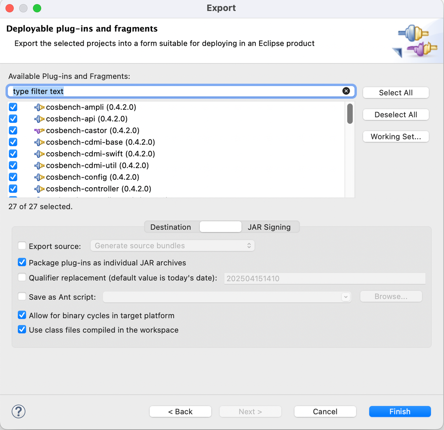Click the cosbench-controller plug-in icon
Viewport: 444px width, 430px height.
tap(39, 189)
